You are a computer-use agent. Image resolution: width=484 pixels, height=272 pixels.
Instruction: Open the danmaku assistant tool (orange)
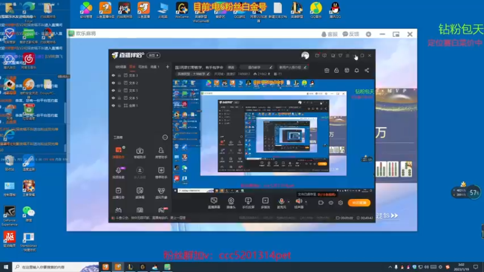(119, 153)
